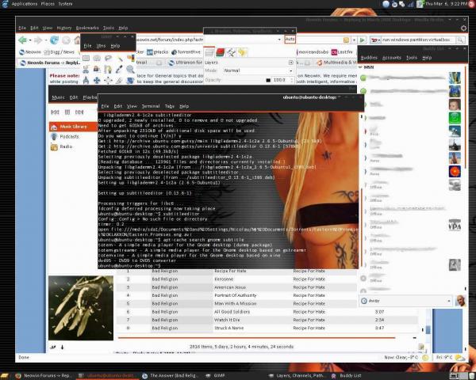This screenshot has height=380, width=476.
Task: Open Layers tab icon in GIMP dock
Action: coord(209,53)
